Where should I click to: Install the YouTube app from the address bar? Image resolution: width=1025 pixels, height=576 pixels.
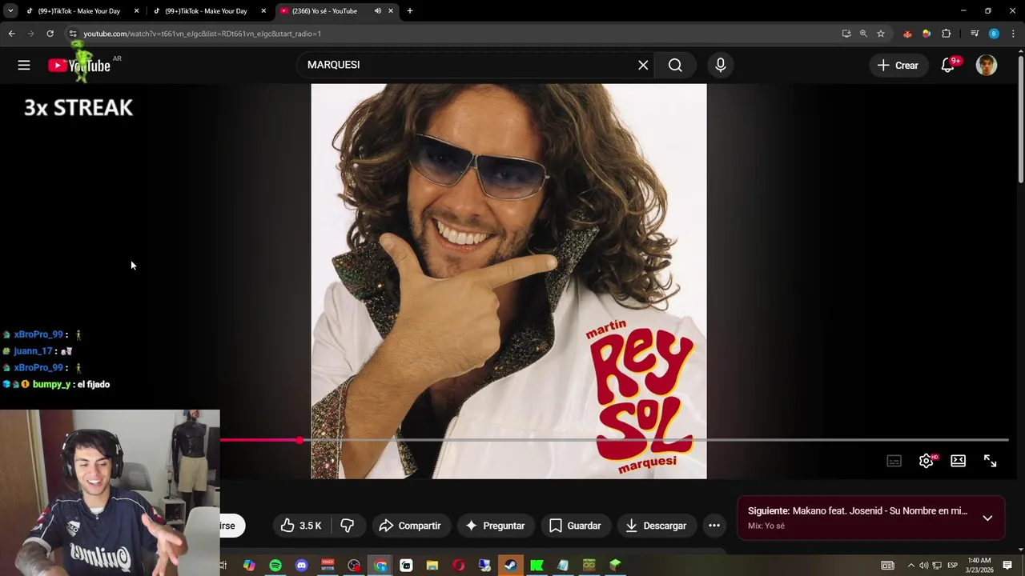point(846,34)
